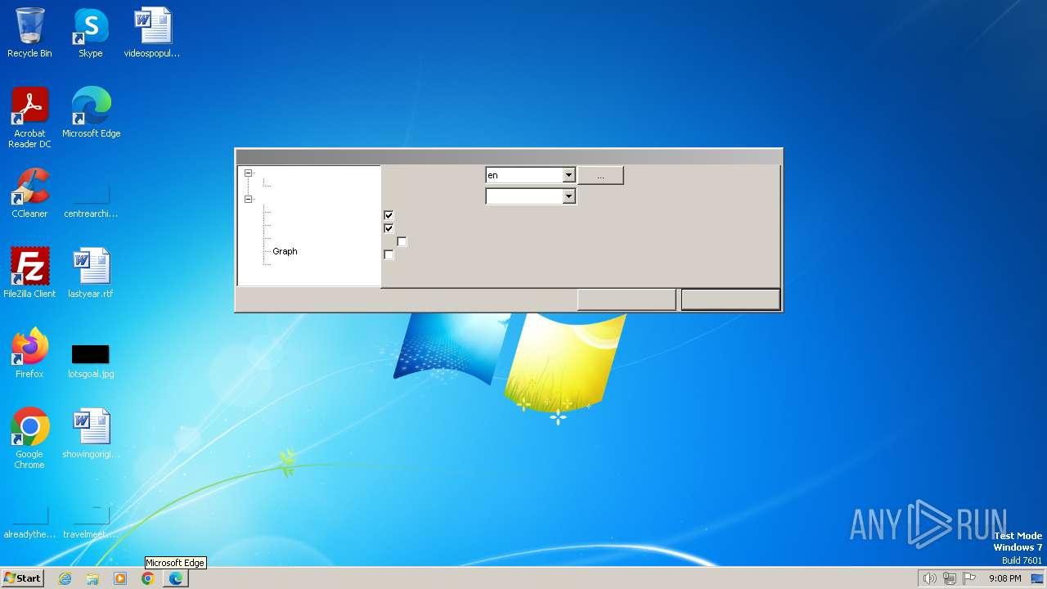Select the FileZilla Client shortcut
This screenshot has height=589, width=1047.
point(29,273)
